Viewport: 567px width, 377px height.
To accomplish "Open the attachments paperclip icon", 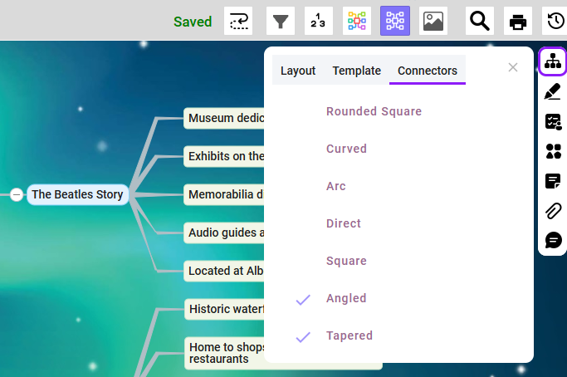I will click(553, 210).
